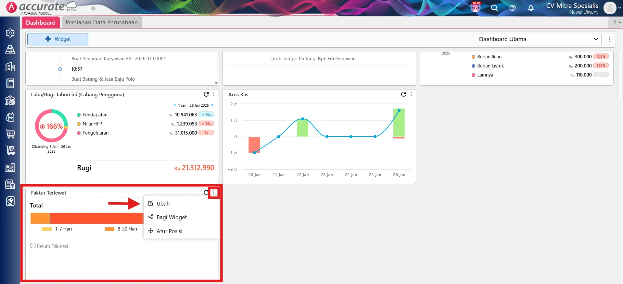
Task: Toggle the 8-30 Hari legend swatch
Action: [x=109, y=229]
